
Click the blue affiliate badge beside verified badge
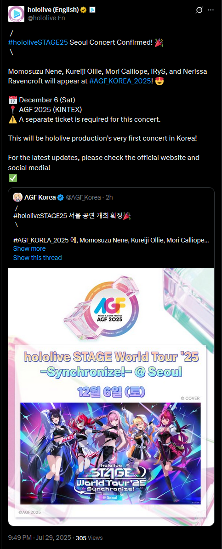[x=92, y=10]
